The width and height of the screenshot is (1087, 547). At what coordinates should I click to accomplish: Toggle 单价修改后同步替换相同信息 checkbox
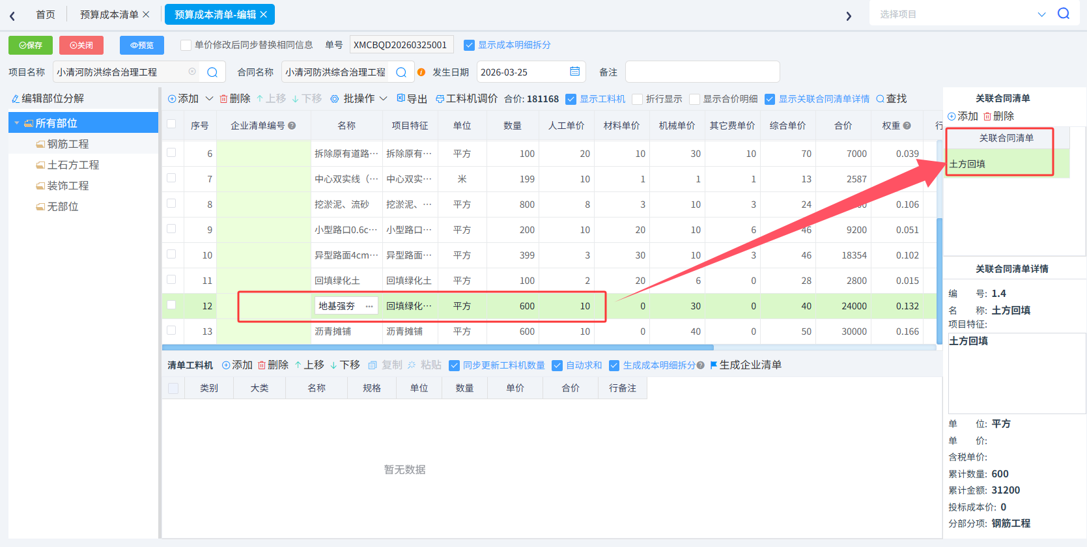pyautogui.click(x=186, y=45)
